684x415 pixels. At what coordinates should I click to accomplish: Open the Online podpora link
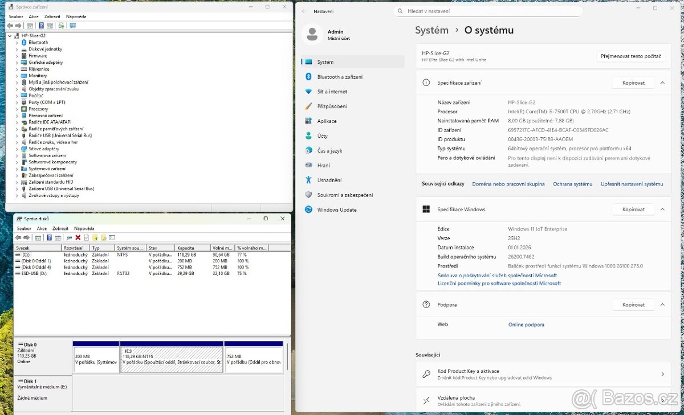pyautogui.click(x=526, y=324)
